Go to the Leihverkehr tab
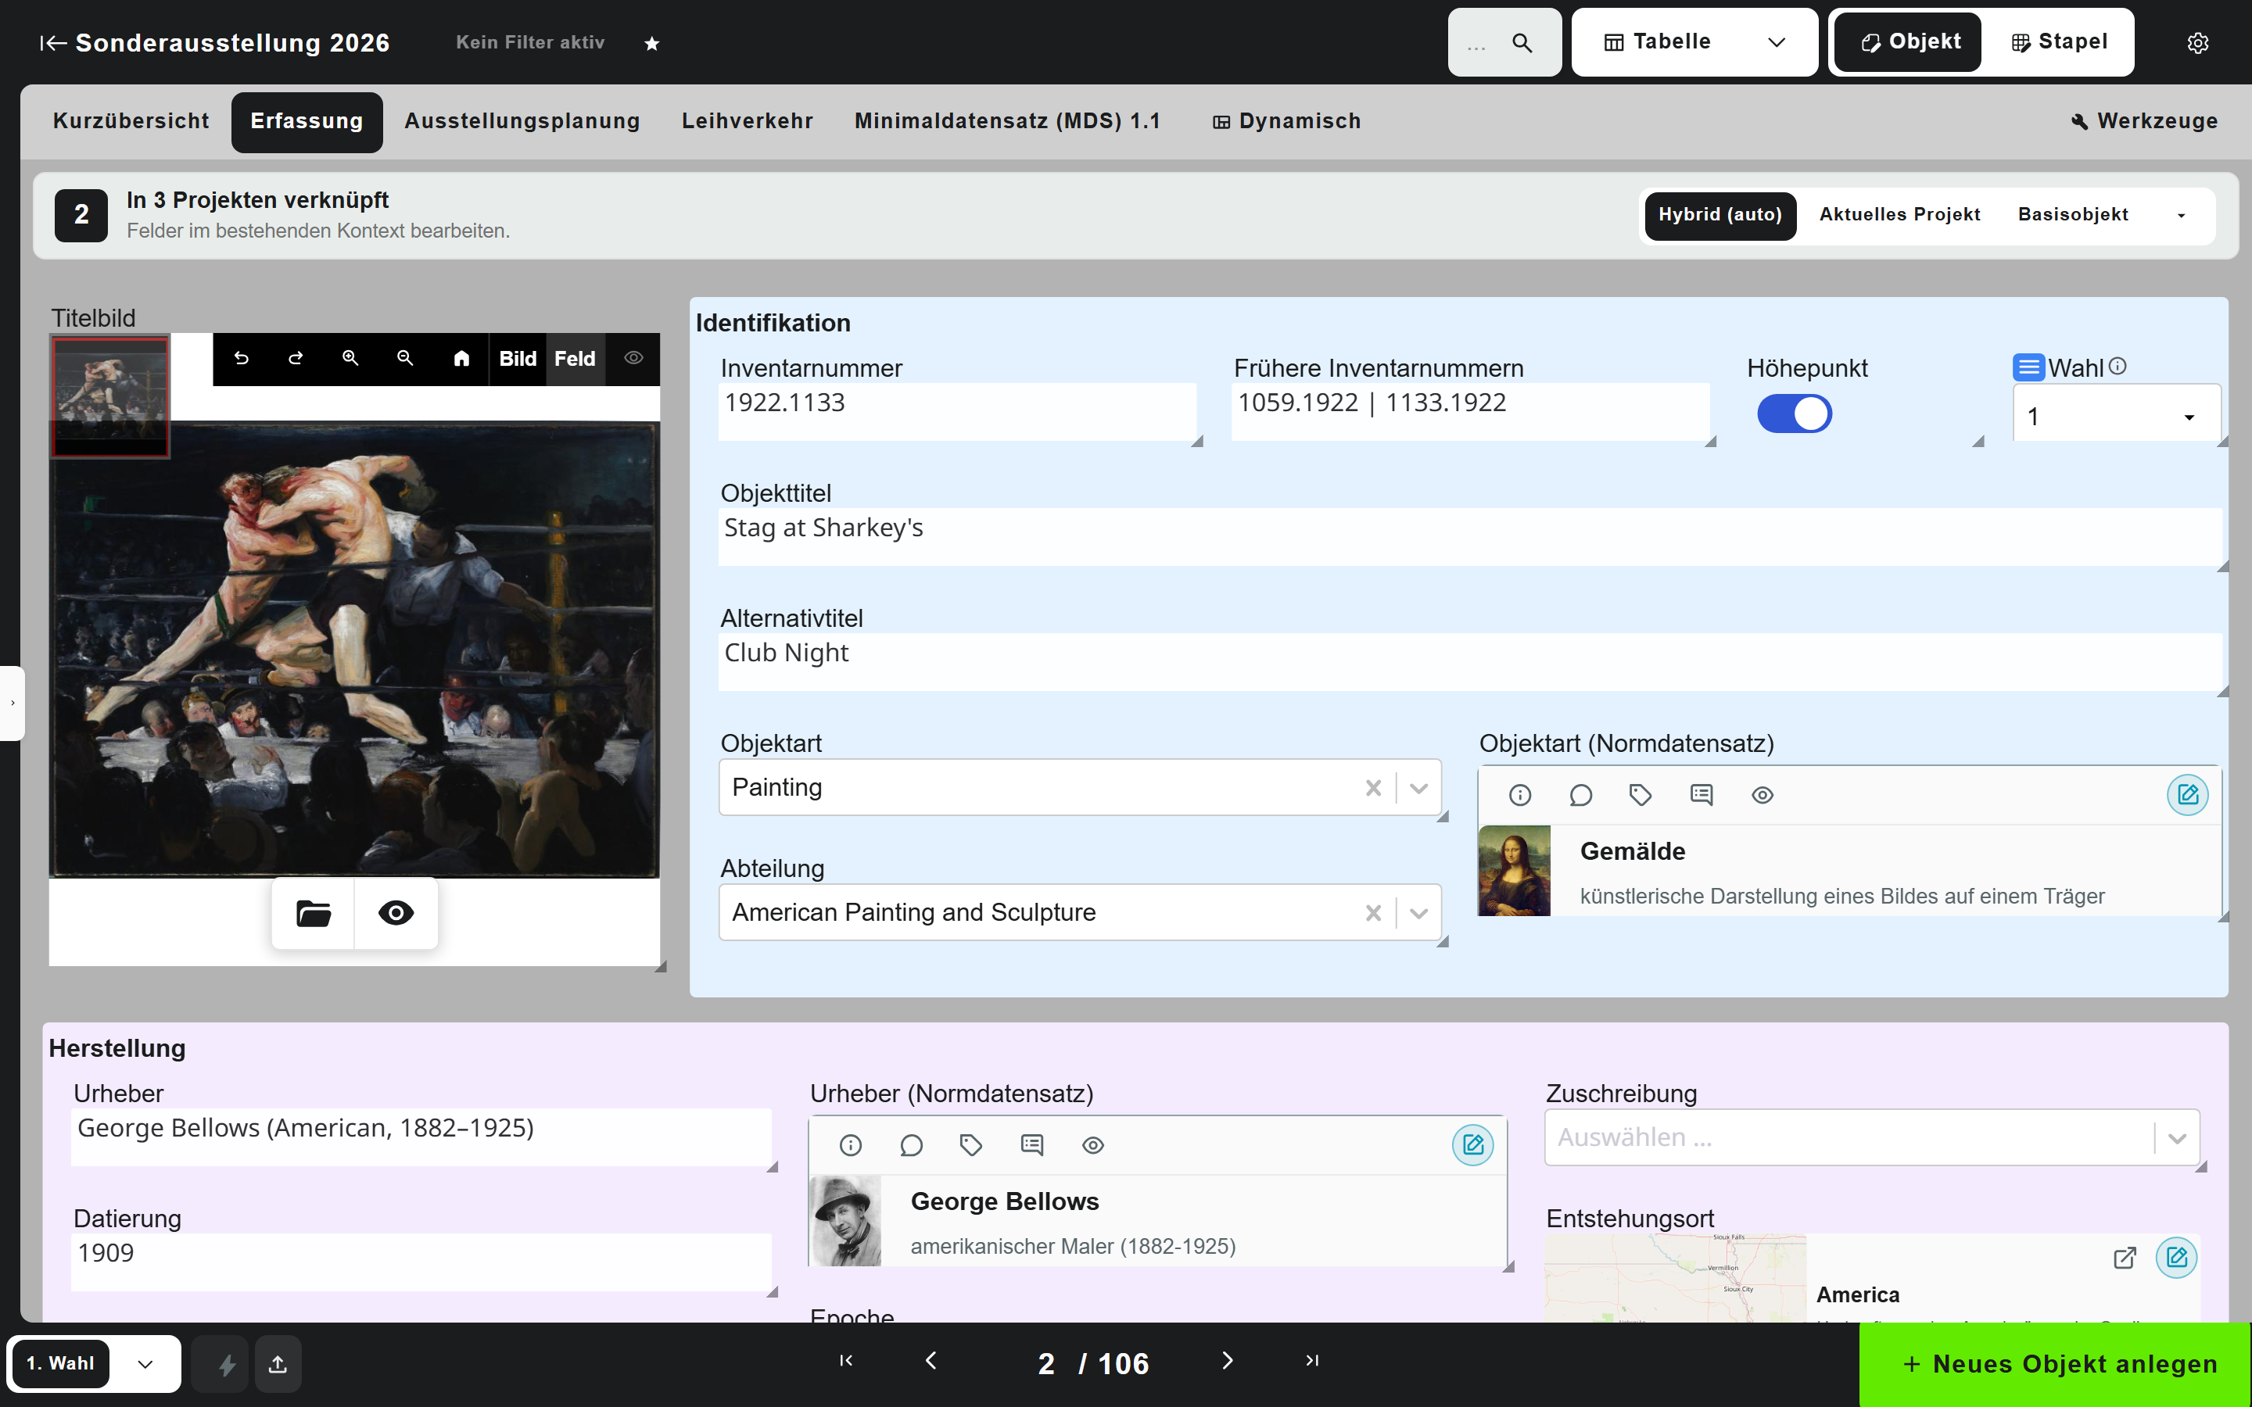Image resolution: width=2252 pixels, height=1407 pixels. 748,122
